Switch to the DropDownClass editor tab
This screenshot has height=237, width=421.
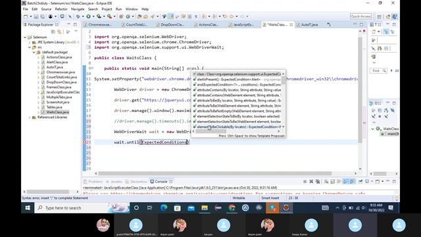170,25
